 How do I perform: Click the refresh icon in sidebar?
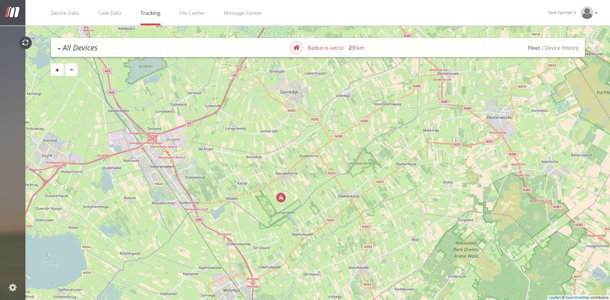25,42
